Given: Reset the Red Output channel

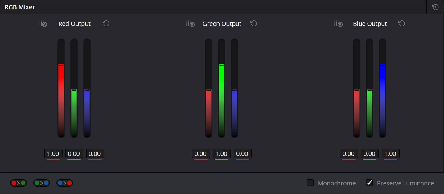Looking at the screenshot, I should [x=106, y=23].
